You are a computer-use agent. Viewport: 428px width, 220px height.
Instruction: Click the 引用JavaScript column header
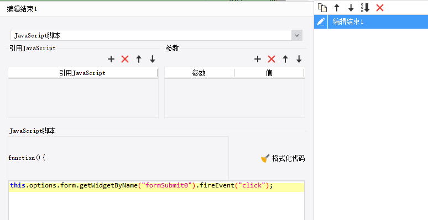coord(83,73)
